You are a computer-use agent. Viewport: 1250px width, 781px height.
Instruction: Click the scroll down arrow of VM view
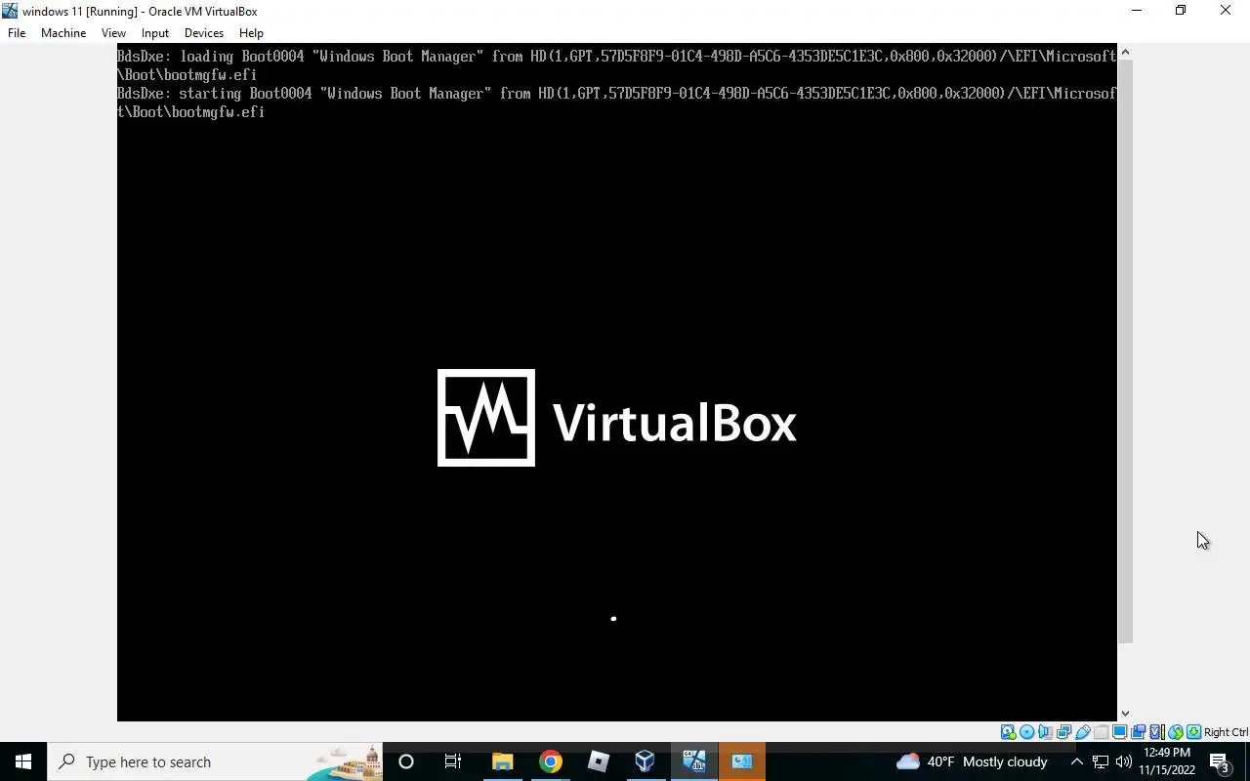(x=1125, y=714)
